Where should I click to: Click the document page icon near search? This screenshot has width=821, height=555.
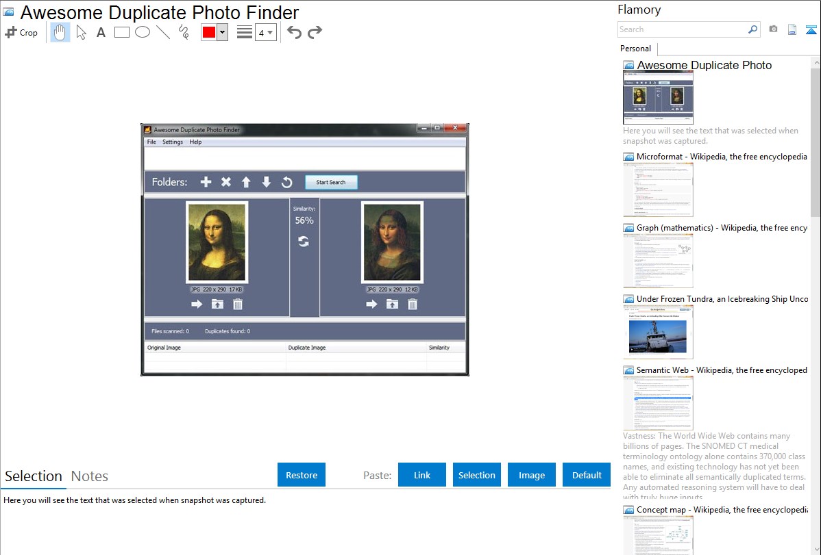(x=792, y=29)
